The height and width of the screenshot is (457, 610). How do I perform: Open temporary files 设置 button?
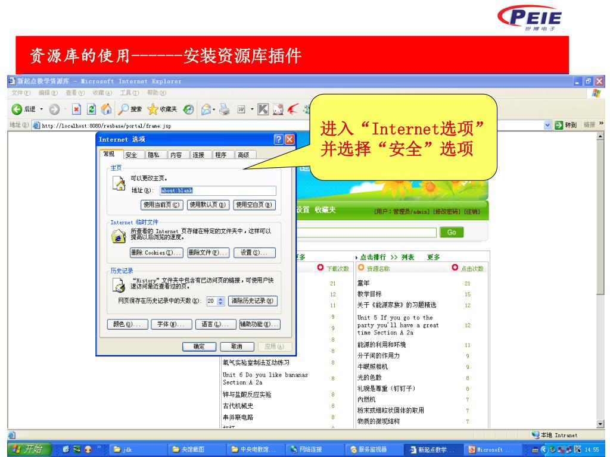[x=254, y=252]
